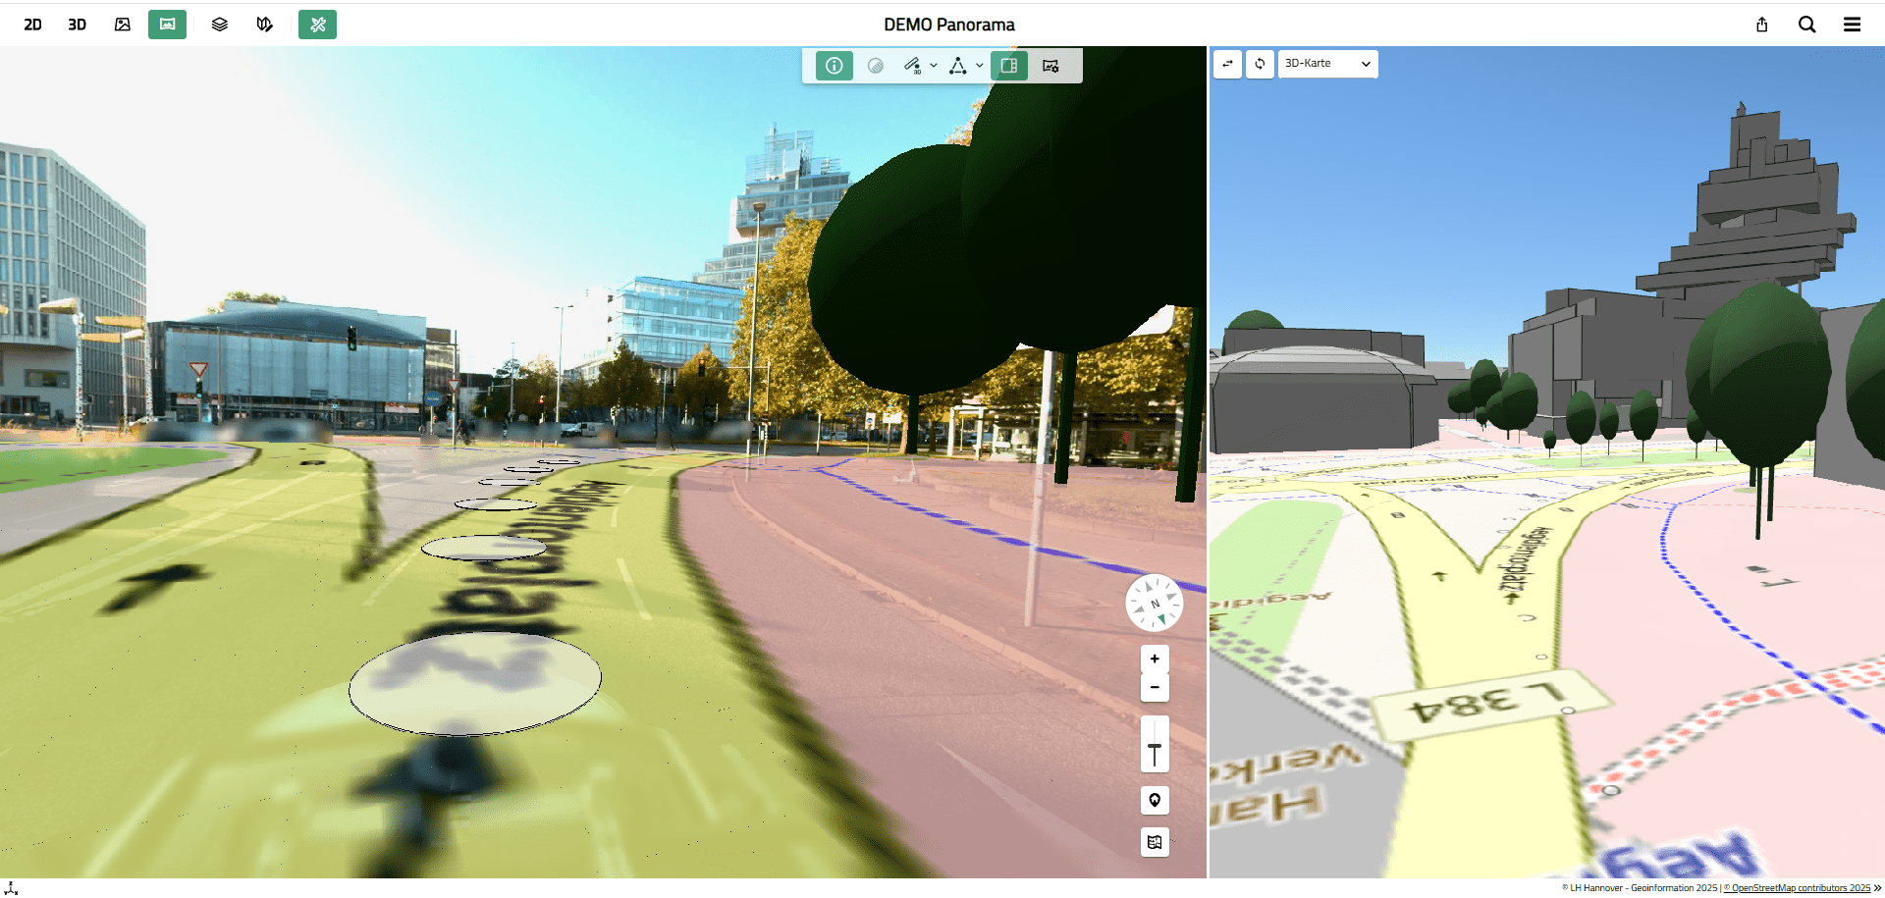1885x898 pixels.
Task: Click the minus zoom-out button
Action: click(1155, 687)
